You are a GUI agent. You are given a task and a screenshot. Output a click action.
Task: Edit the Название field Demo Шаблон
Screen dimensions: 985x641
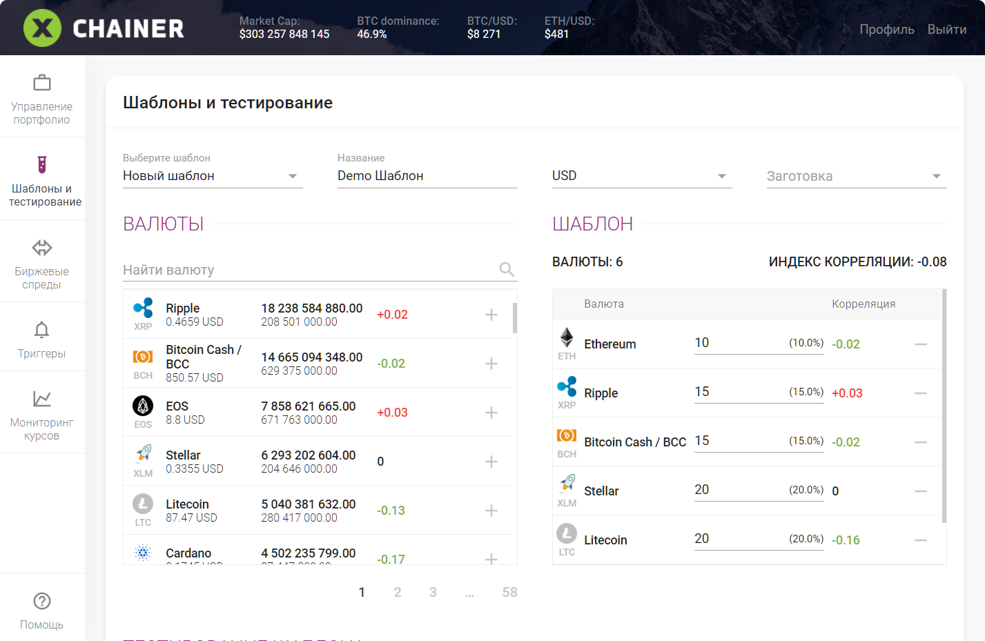pyautogui.click(x=427, y=176)
